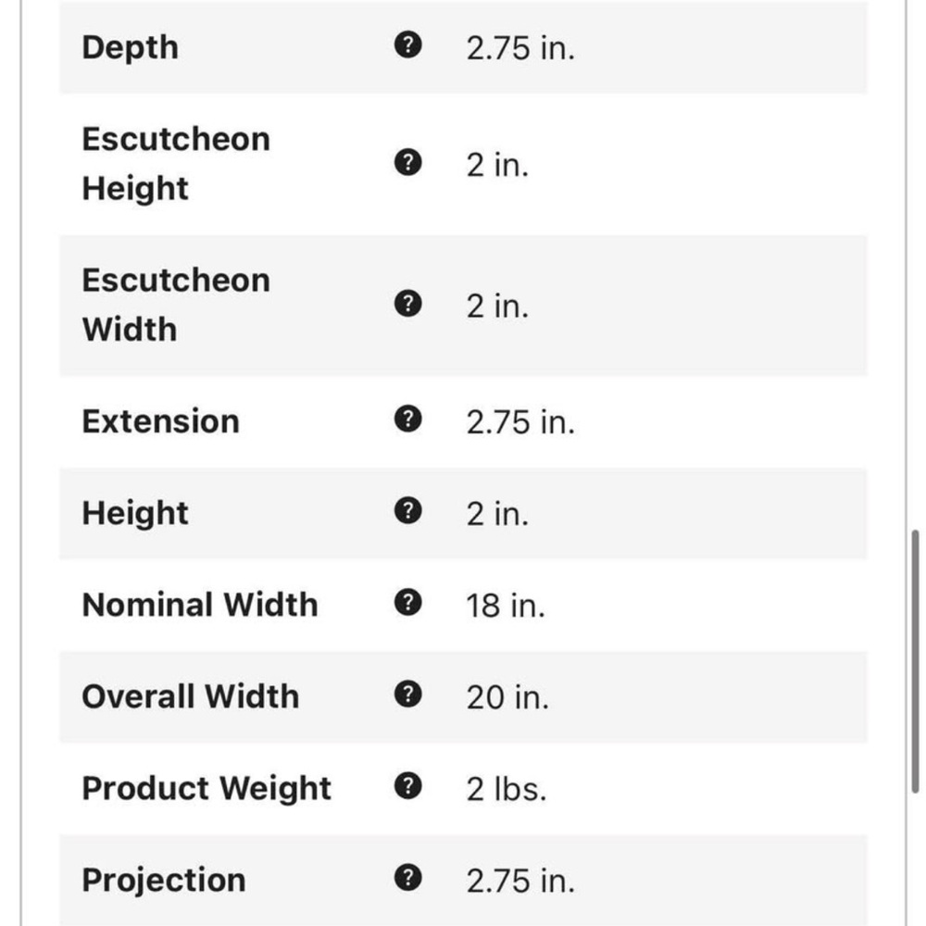The height and width of the screenshot is (926, 926).
Task: Select the Nominal Width 18 in. value
Action: coord(506,606)
